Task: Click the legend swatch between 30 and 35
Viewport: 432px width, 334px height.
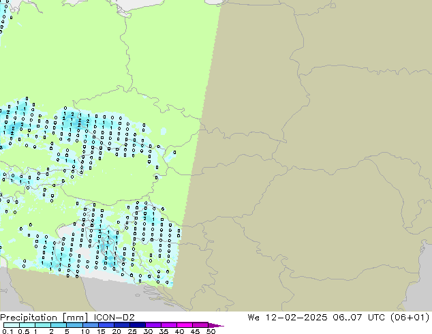Action: [153, 325]
